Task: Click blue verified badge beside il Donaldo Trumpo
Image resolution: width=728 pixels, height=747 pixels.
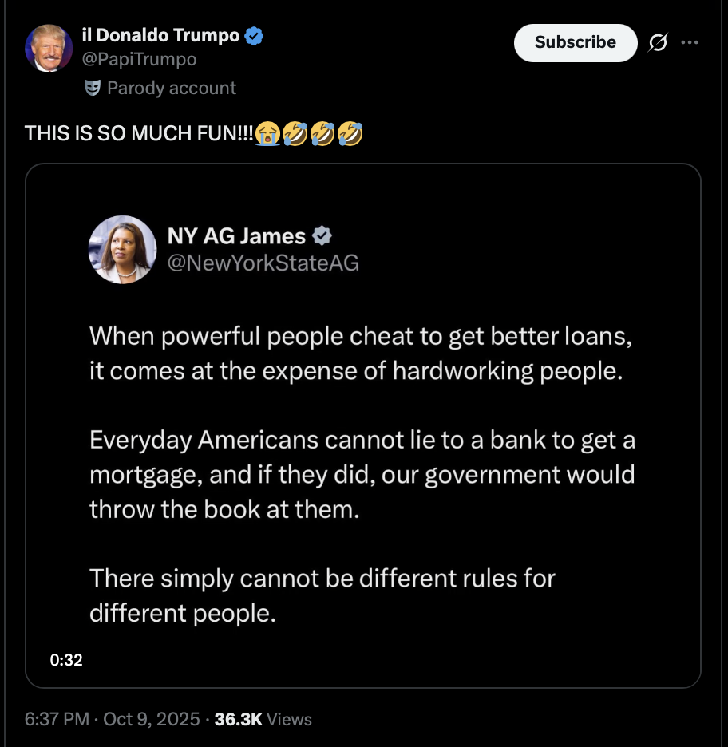Action: click(x=255, y=36)
